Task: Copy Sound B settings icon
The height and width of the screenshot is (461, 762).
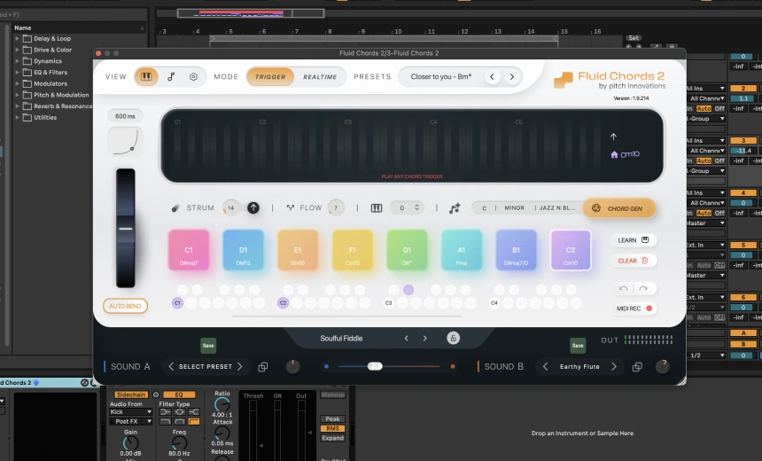Action: click(x=637, y=367)
